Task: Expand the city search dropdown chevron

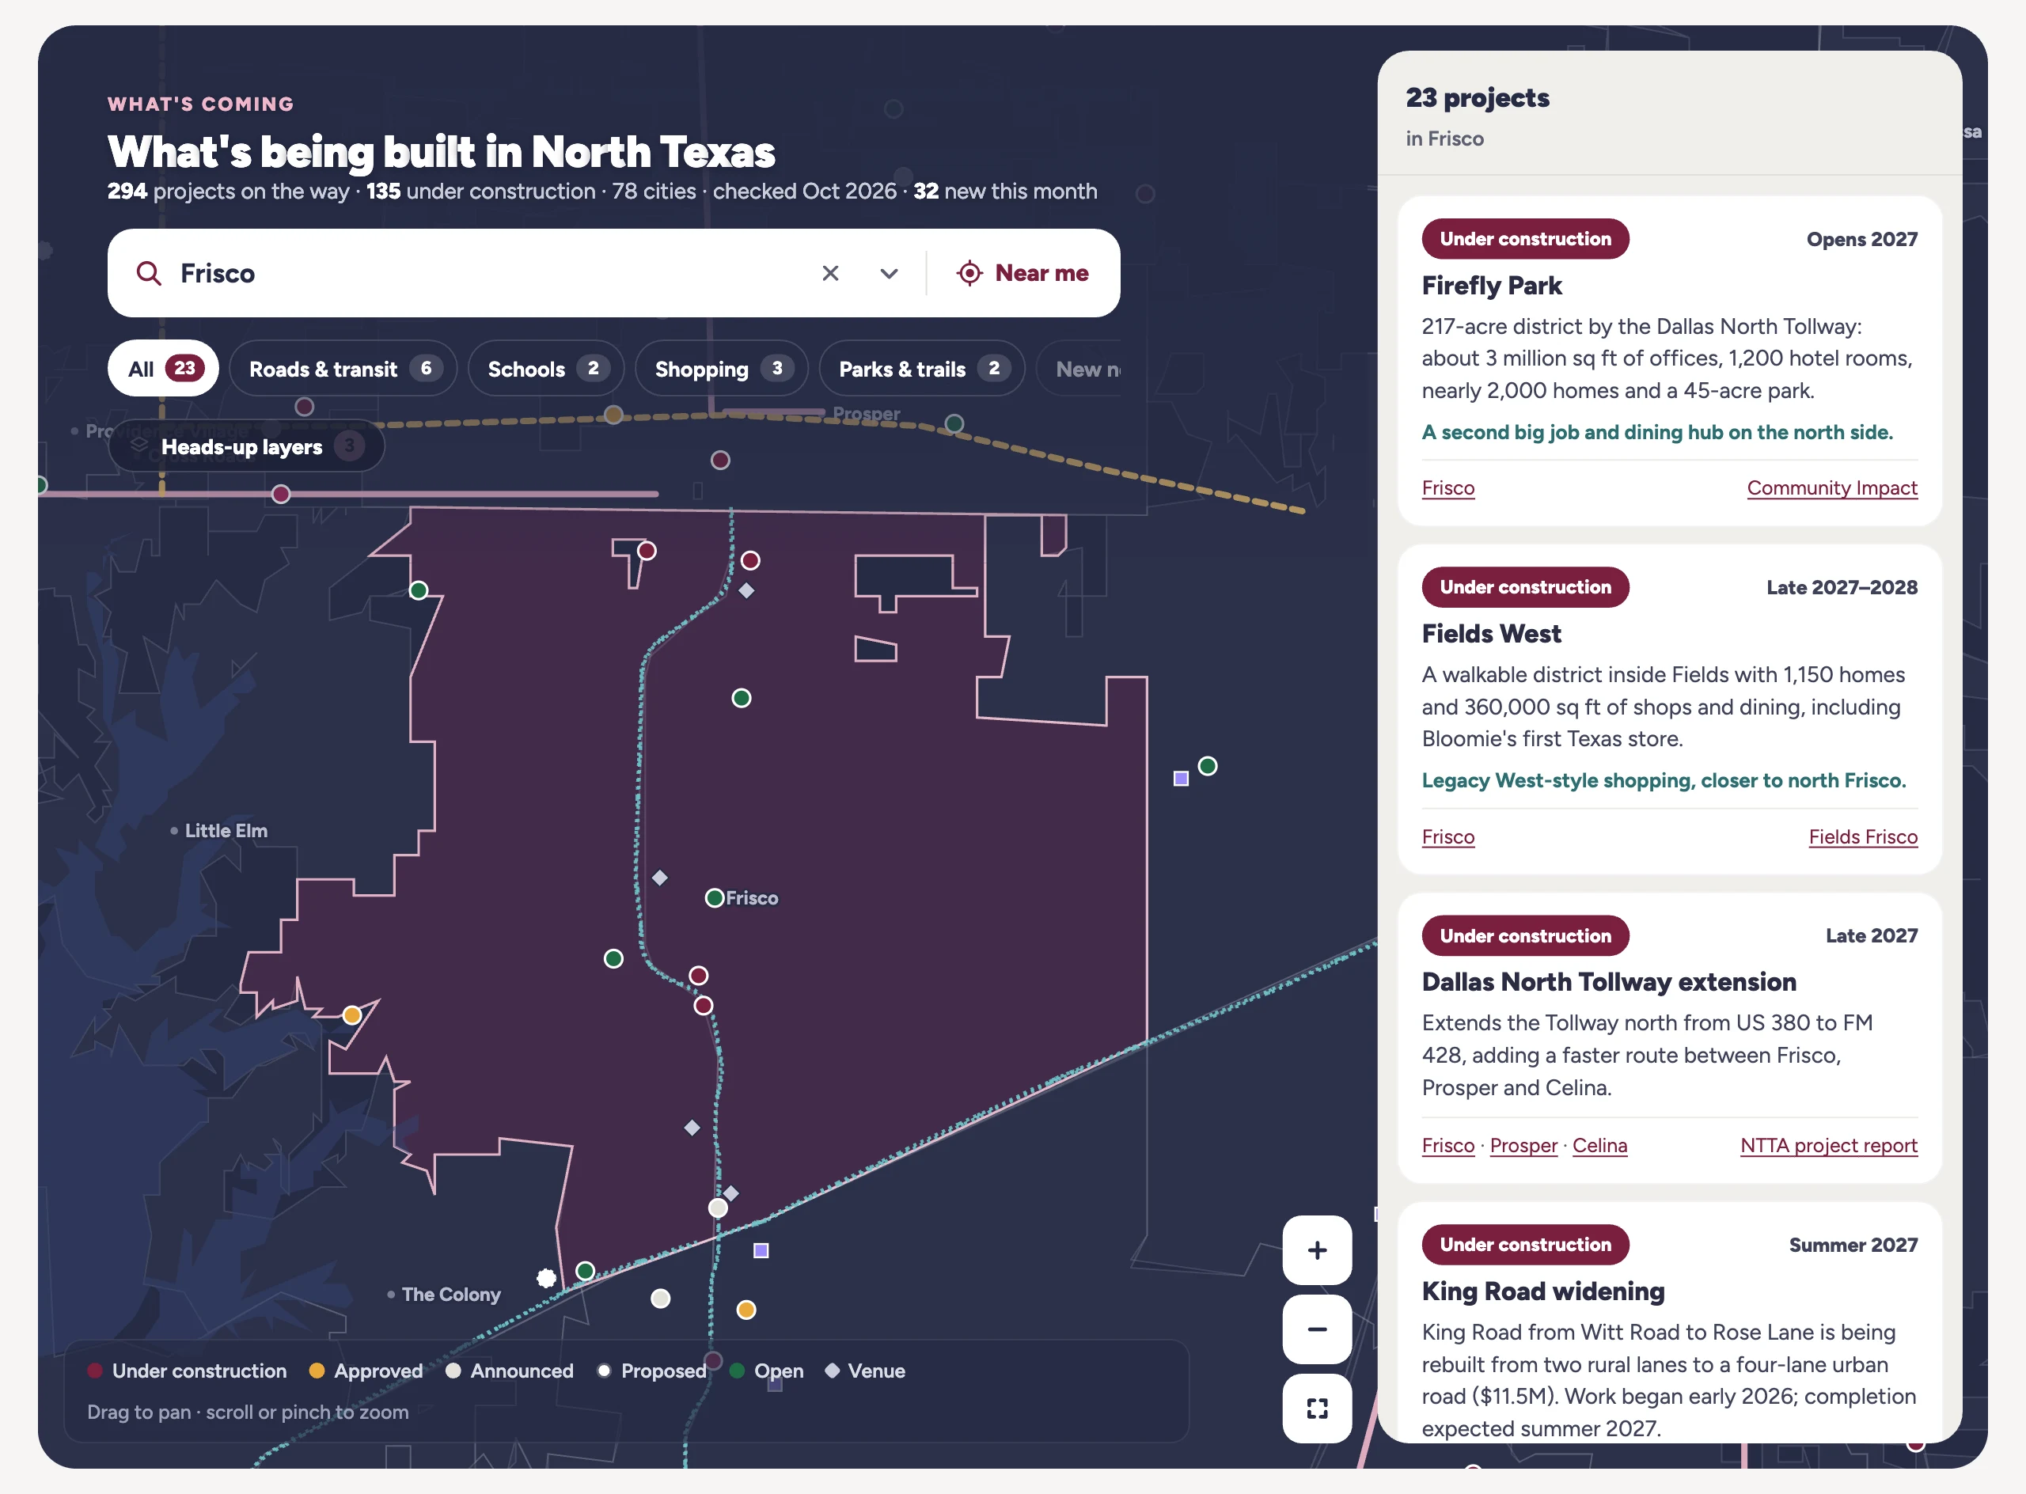Action: [889, 273]
